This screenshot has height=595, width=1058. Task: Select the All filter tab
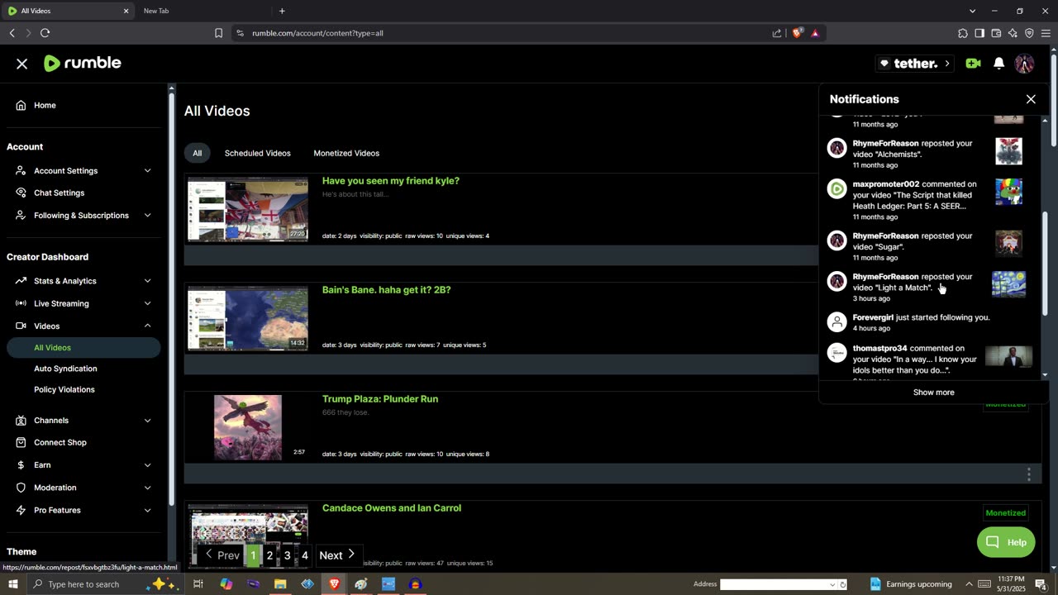coord(197,153)
